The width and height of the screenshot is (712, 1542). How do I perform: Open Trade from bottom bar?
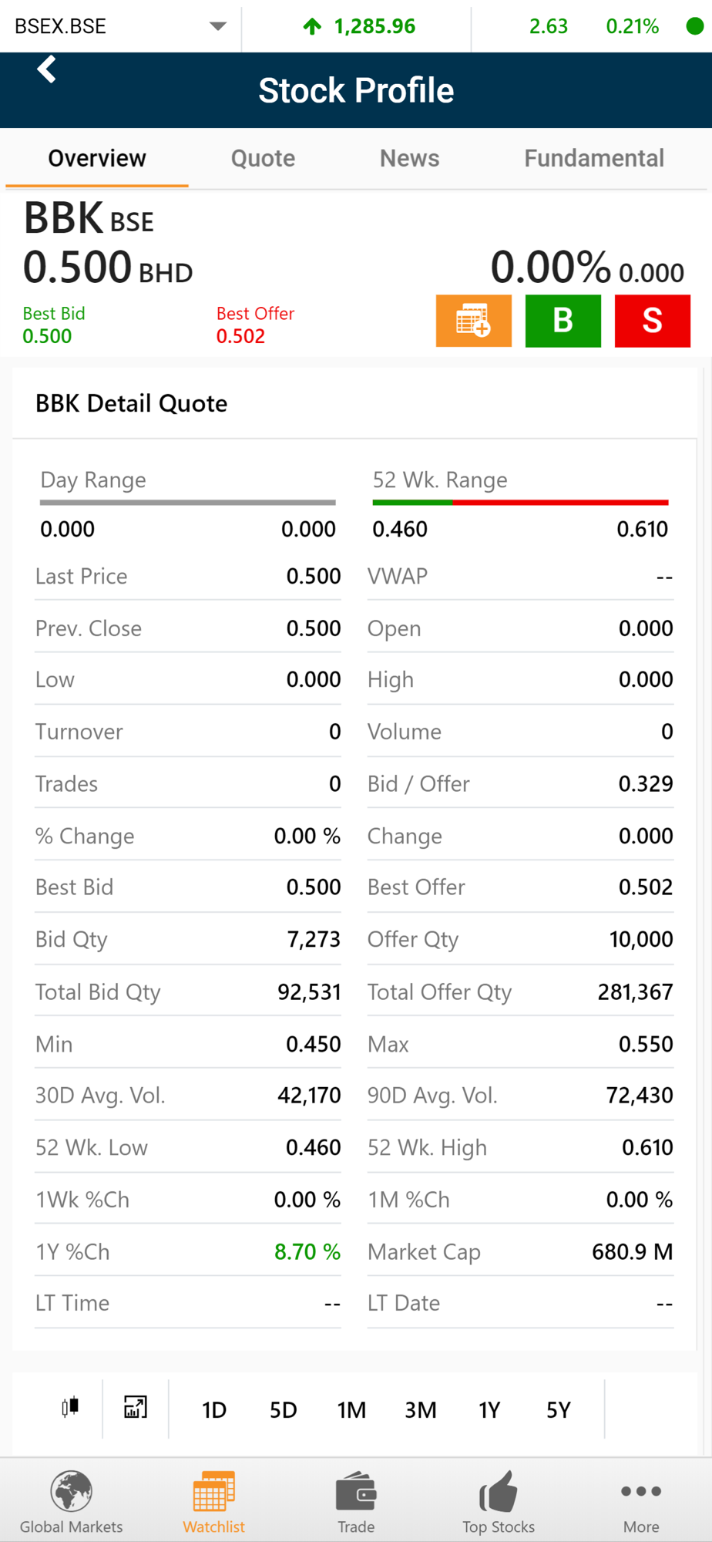(356, 1501)
